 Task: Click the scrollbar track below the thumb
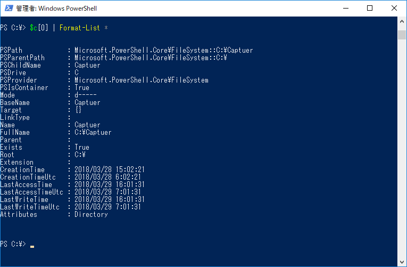tap(402, 160)
